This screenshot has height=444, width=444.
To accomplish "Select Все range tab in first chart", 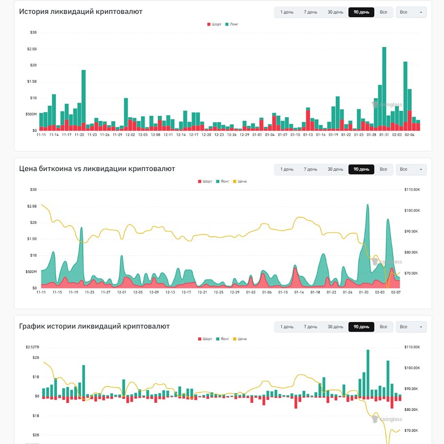I will click(383, 12).
